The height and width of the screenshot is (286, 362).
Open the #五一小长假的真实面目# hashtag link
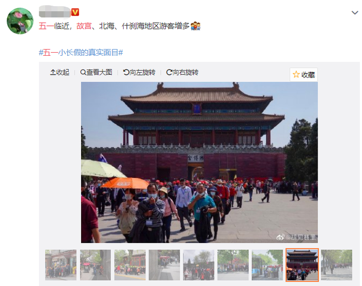tap(81, 53)
